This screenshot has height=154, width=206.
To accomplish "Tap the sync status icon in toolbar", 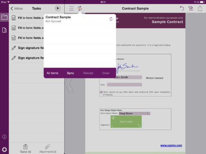I will [x=80, y=8].
